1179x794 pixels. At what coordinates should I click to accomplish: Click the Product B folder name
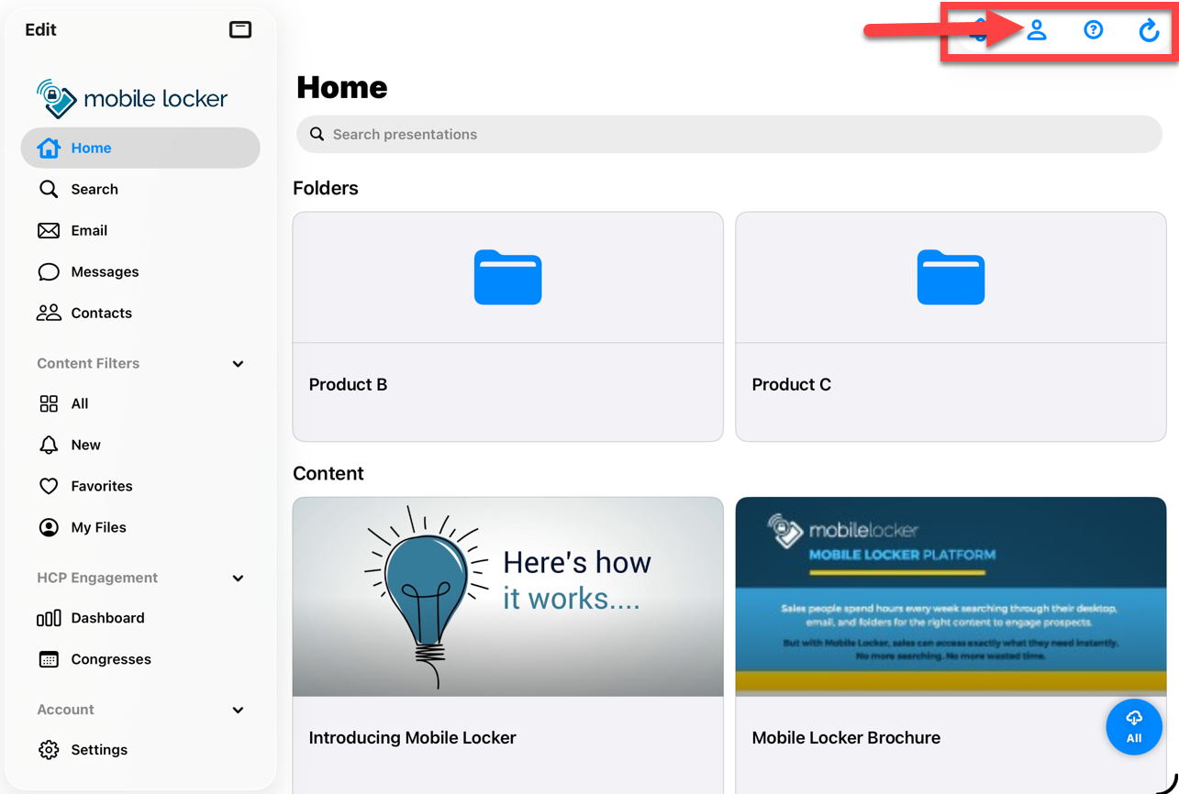(x=348, y=385)
